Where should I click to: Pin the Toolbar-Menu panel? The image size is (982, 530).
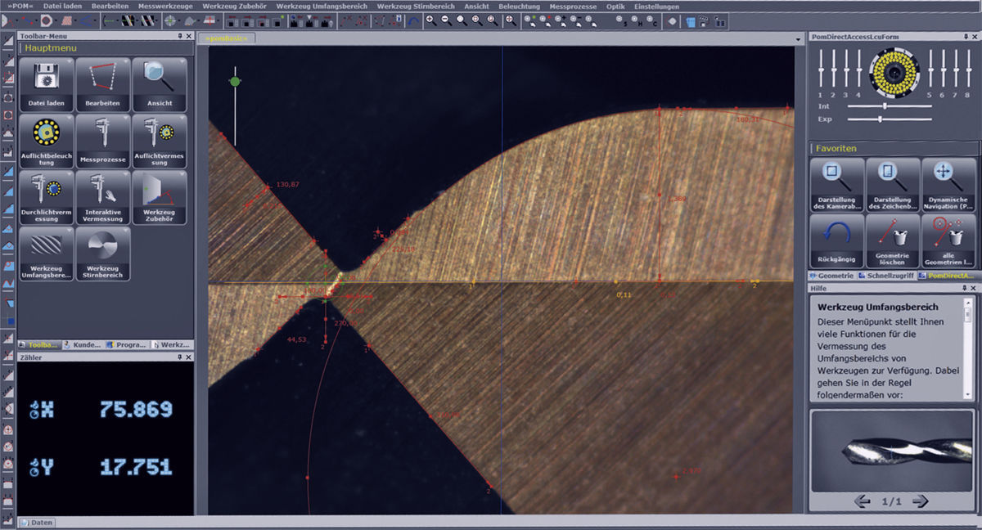(179, 37)
